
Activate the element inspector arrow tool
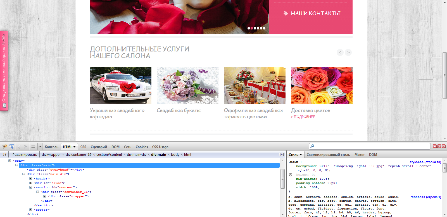pos(12,146)
